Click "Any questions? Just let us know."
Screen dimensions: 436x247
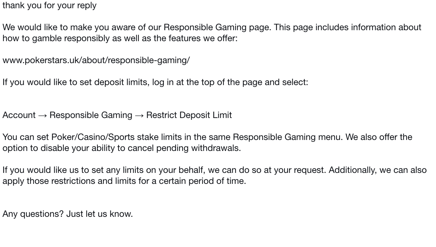pyautogui.click(x=68, y=214)
